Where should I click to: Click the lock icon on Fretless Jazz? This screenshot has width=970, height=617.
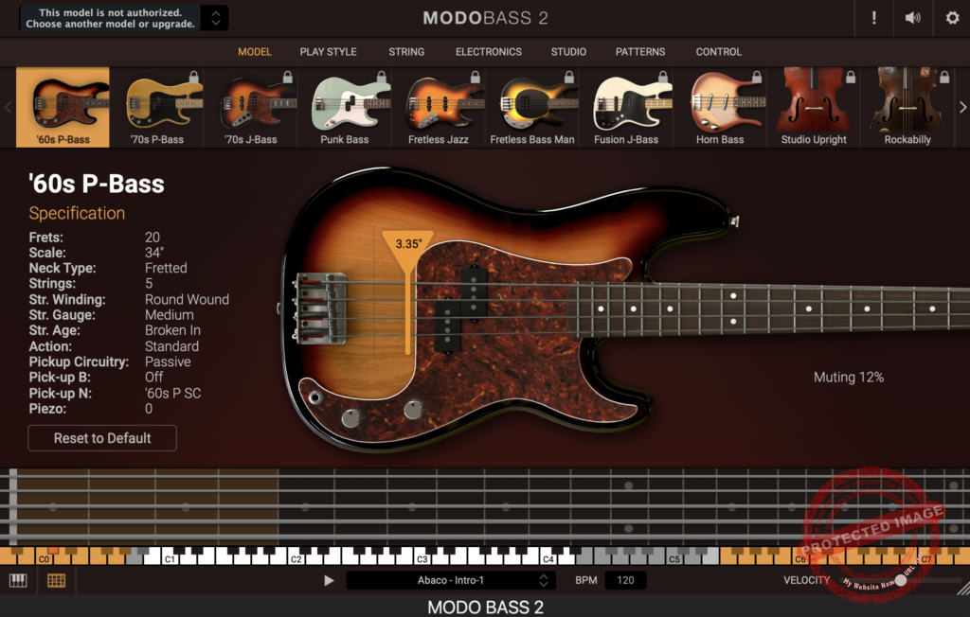pyautogui.click(x=476, y=77)
